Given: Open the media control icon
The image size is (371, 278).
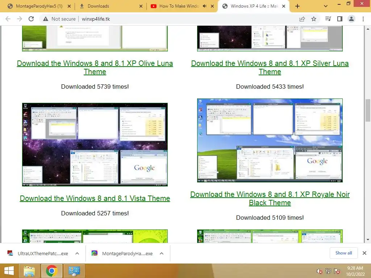Looking at the screenshot, I should click(328, 19).
